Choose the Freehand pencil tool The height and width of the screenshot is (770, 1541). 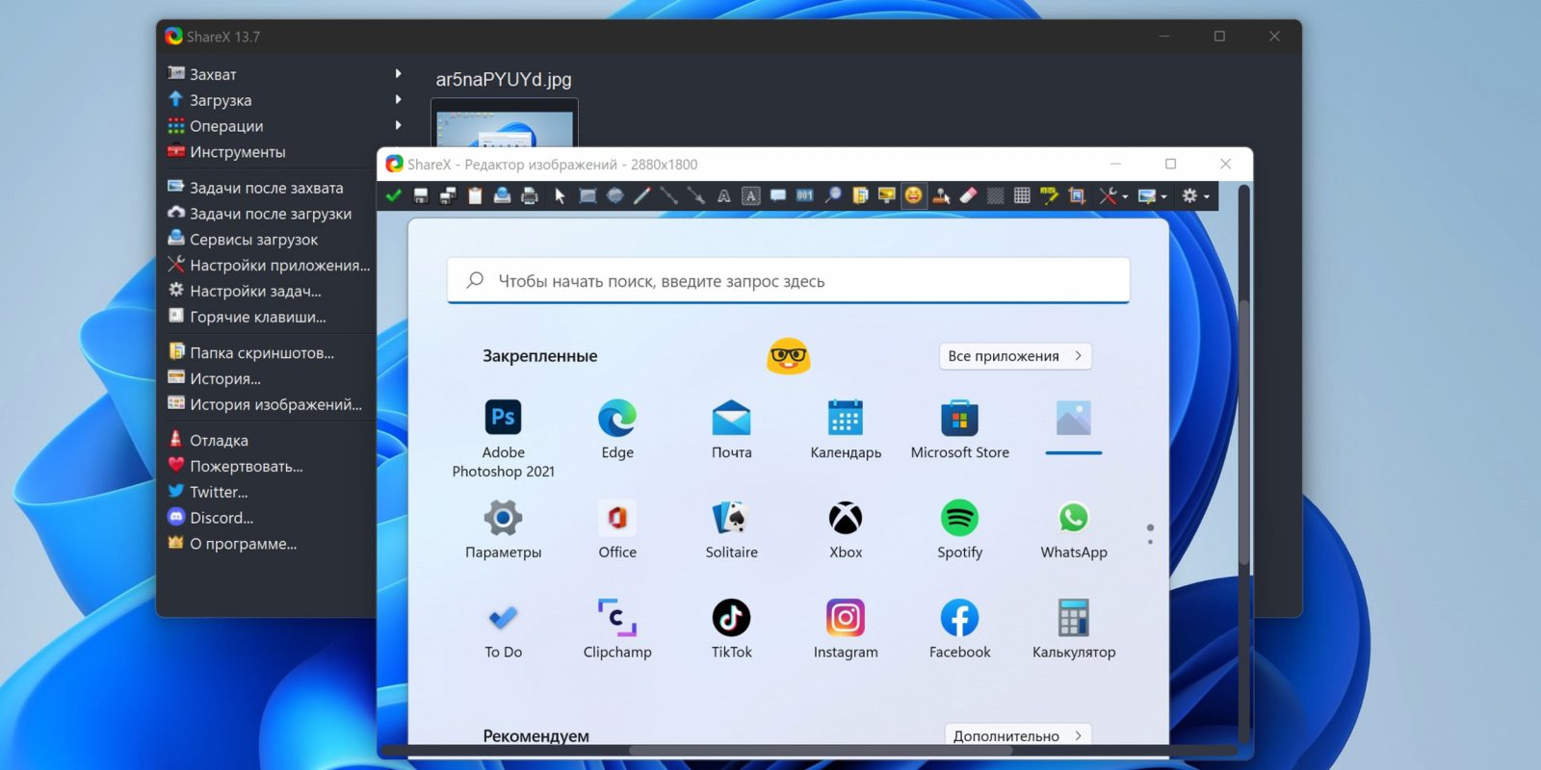[x=641, y=195]
